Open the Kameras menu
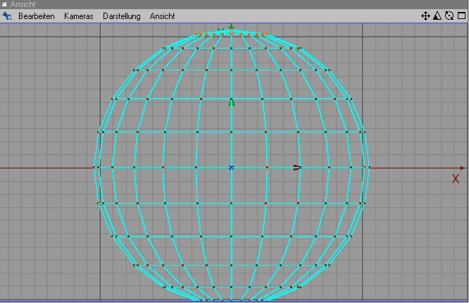Image resolution: width=469 pixels, height=303 pixels. [78, 16]
